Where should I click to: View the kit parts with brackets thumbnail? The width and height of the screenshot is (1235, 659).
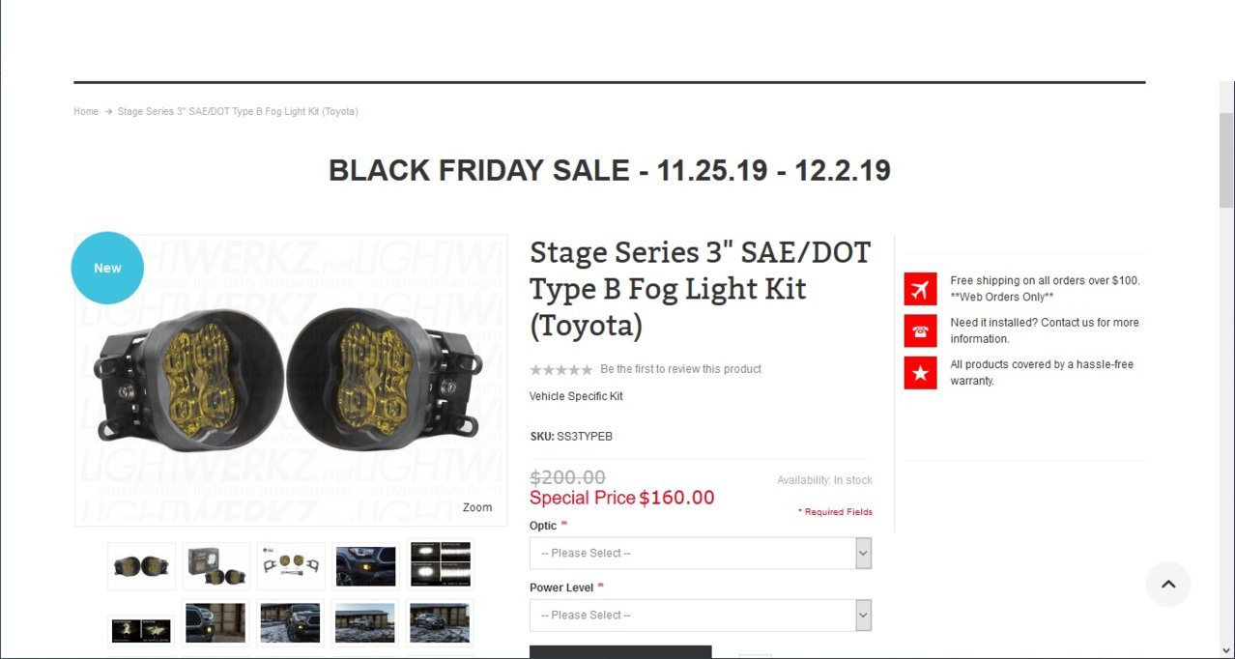coord(291,566)
